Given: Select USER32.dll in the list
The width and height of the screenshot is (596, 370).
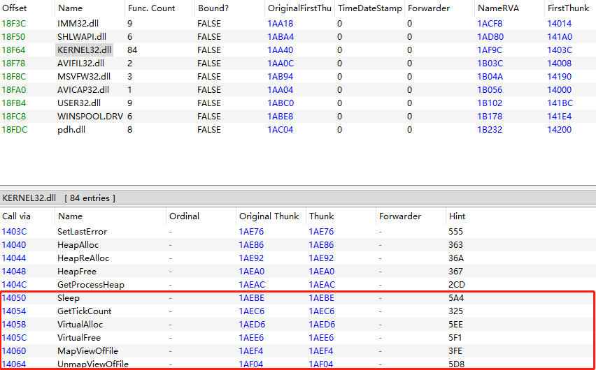Looking at the screenshot, I should click(x=298, y=103).
